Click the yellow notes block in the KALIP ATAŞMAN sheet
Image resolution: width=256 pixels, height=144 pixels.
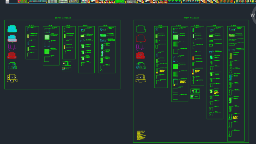coord(141,135)
